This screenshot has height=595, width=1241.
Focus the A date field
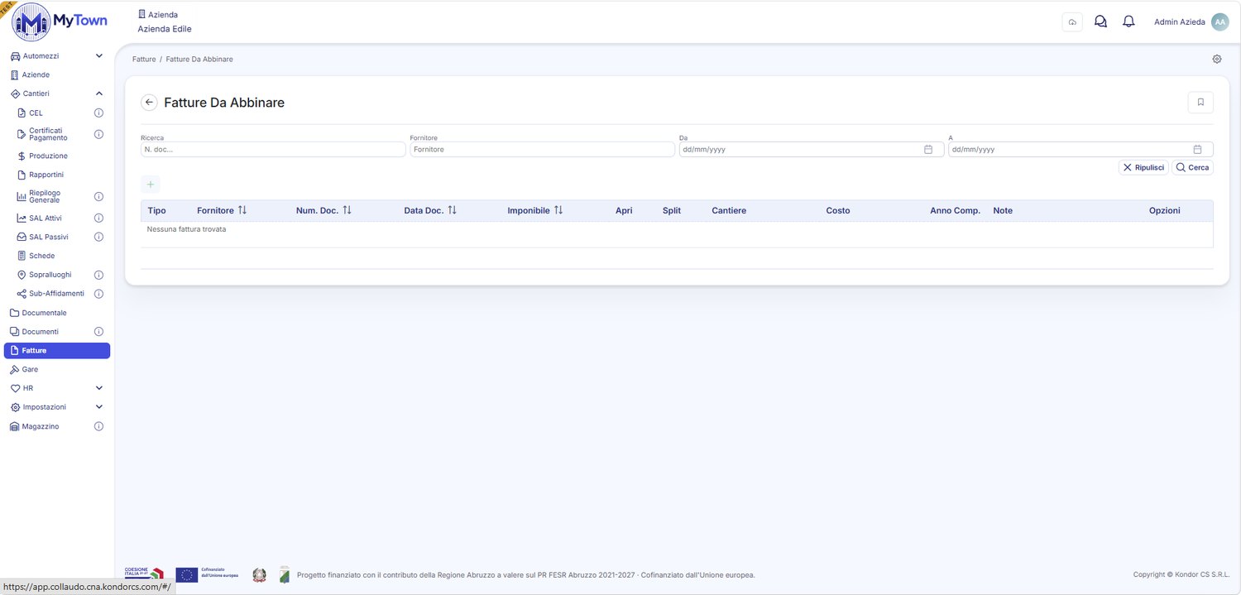tap(1080, 150)
